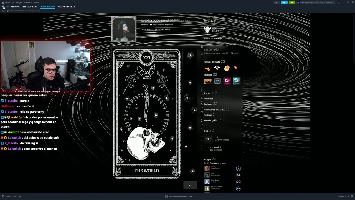Click il_zurdito username on the purple chat message

[x=11, y=101]
